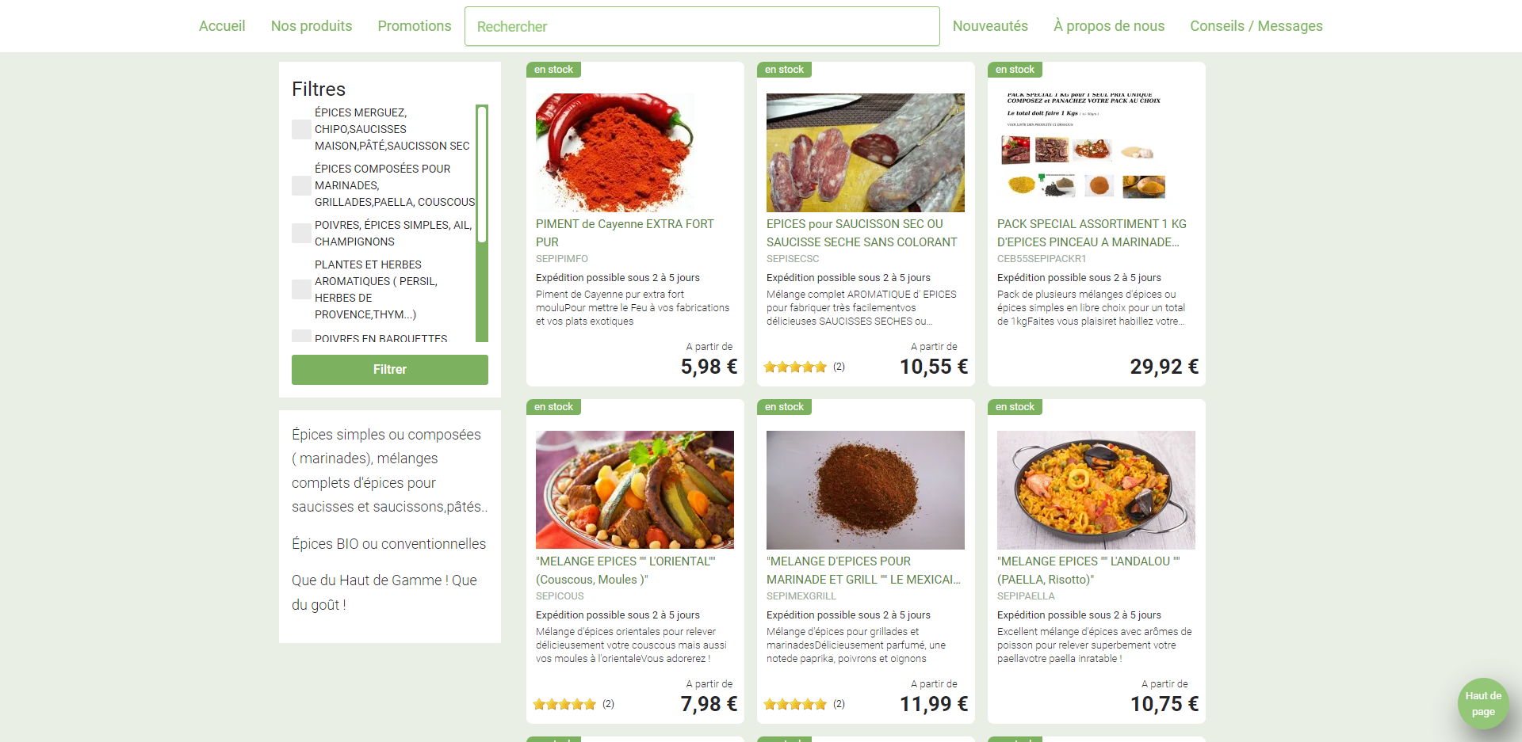The height and width of the screenshot is (742, 1522).
Task: Click the green Filtrer button
Action: point(390,370)
